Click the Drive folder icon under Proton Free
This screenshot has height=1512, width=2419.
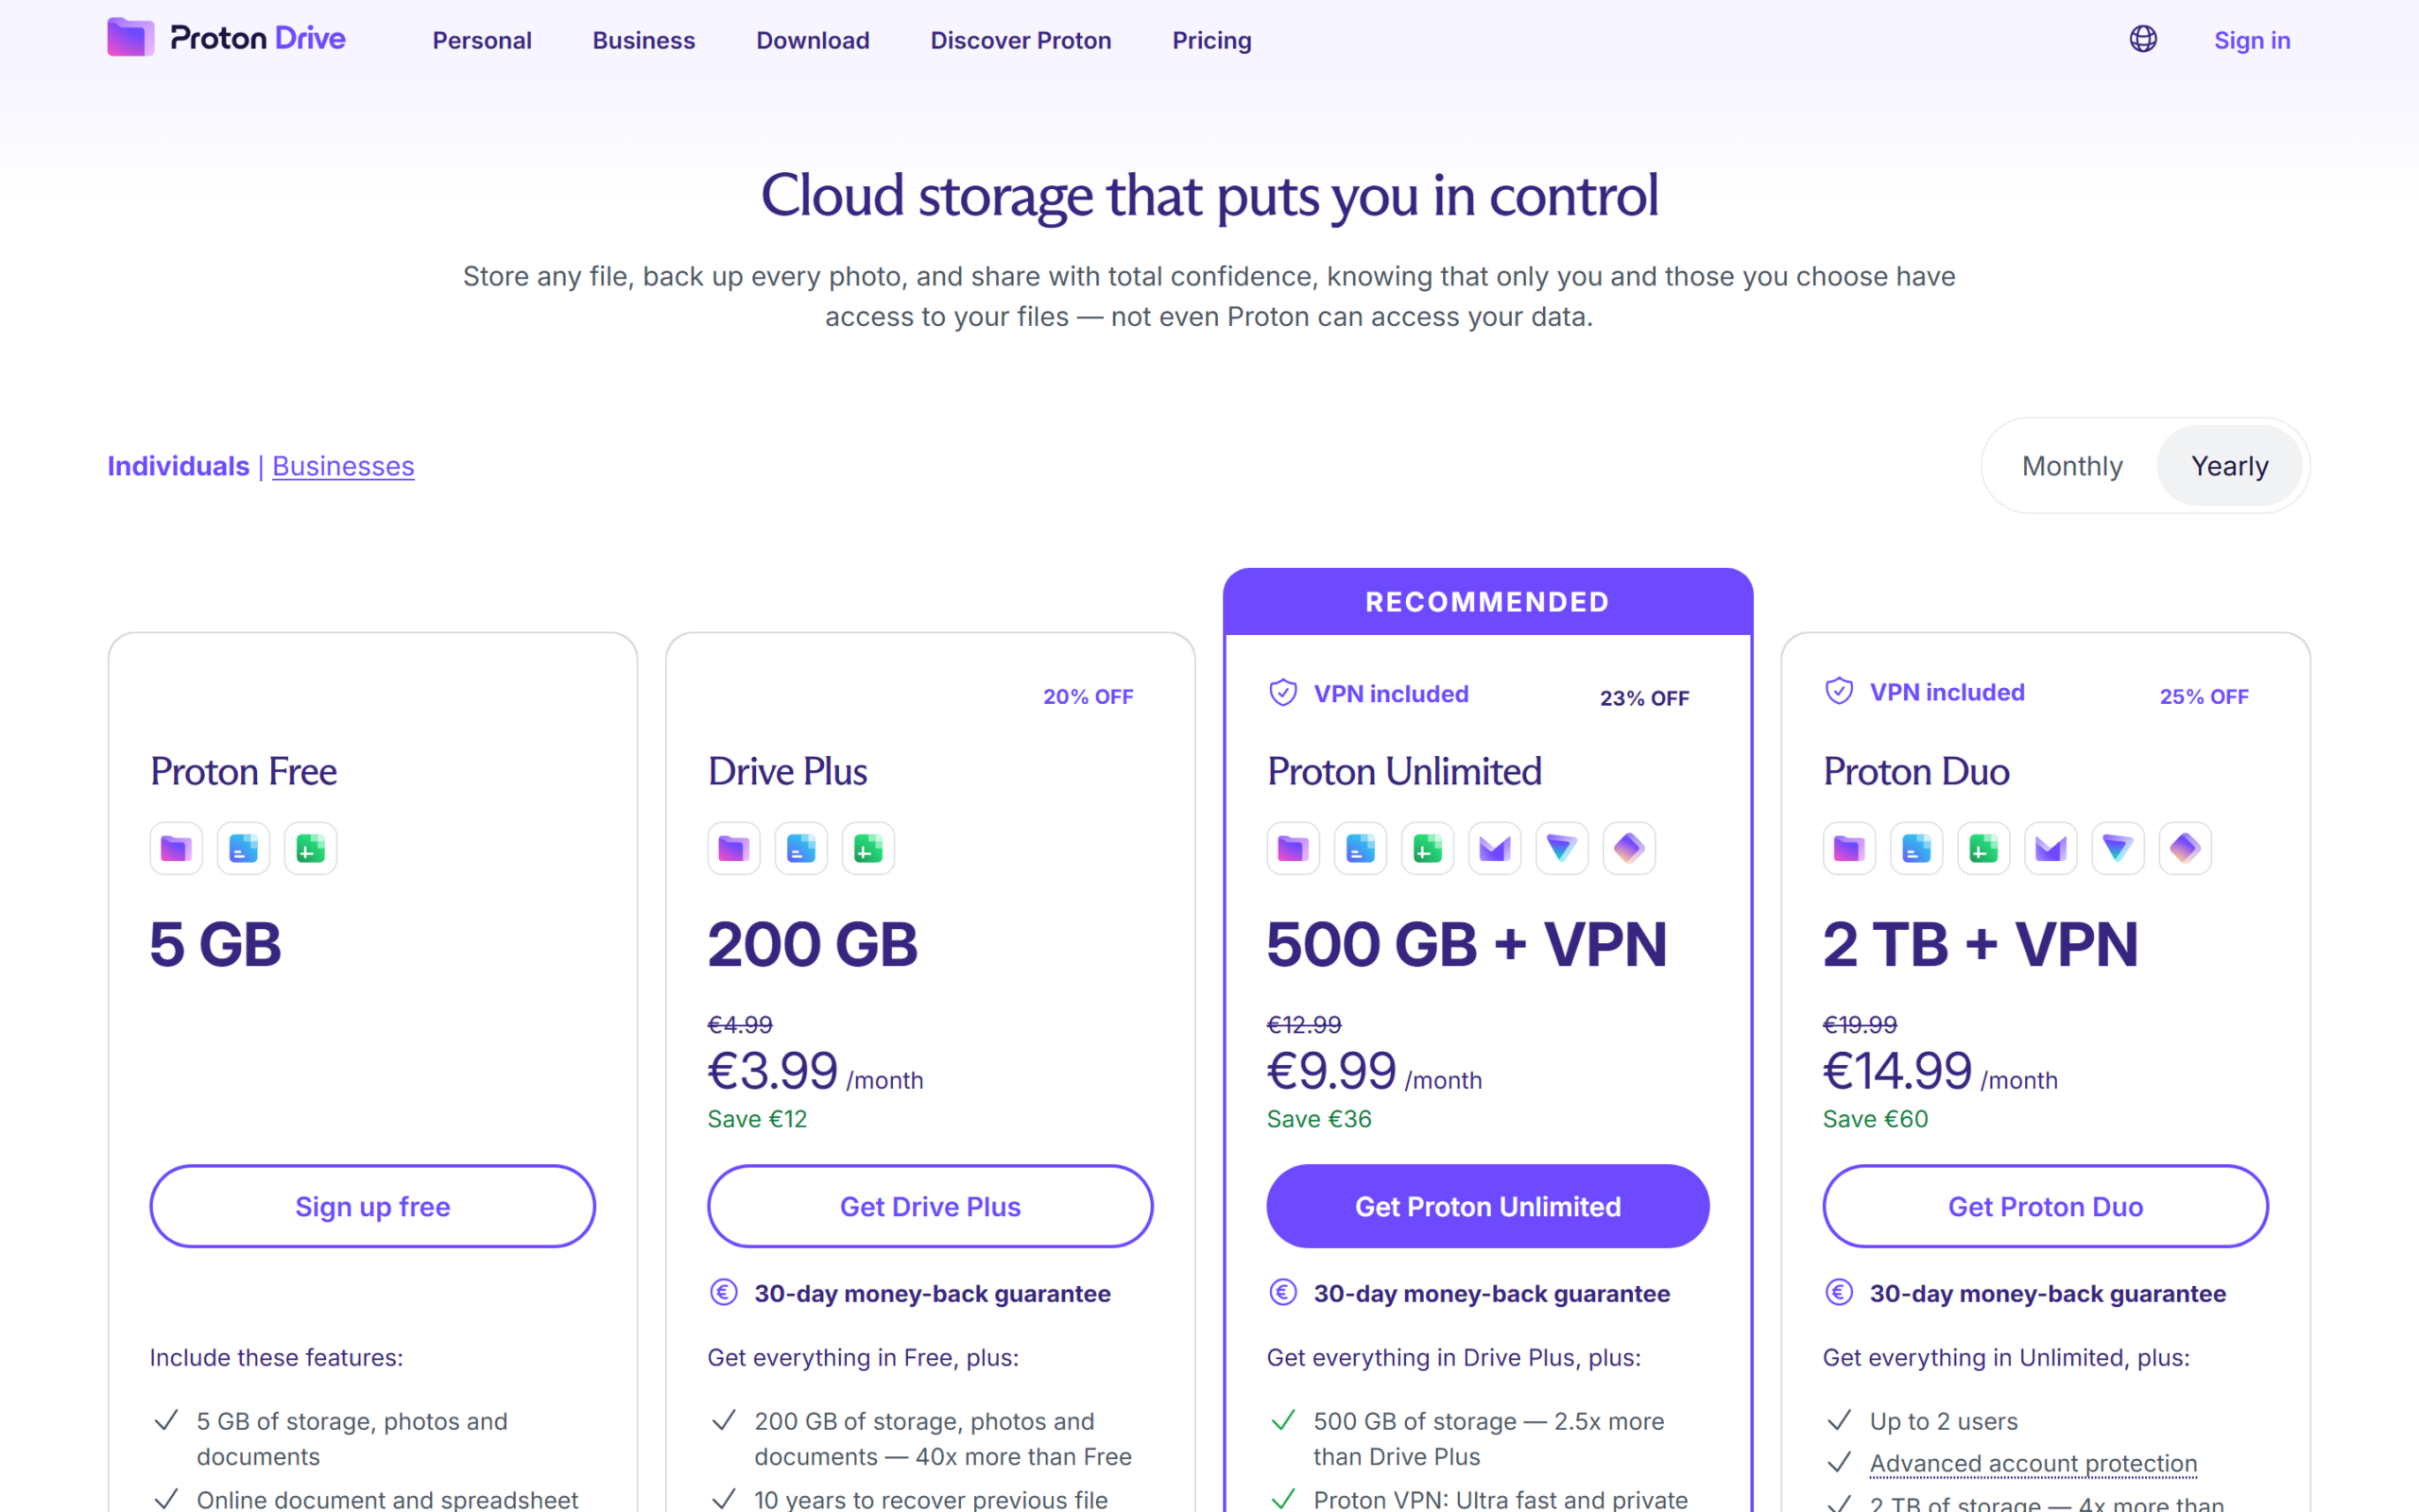[x=176, y=849]
